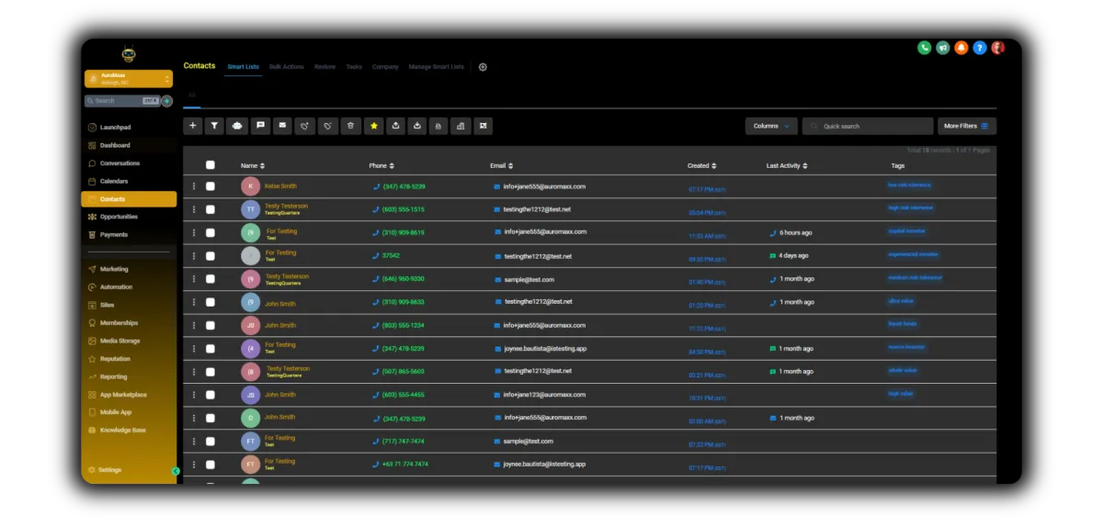Tick checkbox for (803) 555-1234 row
The height and width of the screenshot is (527, 1103).
[210, 326]
